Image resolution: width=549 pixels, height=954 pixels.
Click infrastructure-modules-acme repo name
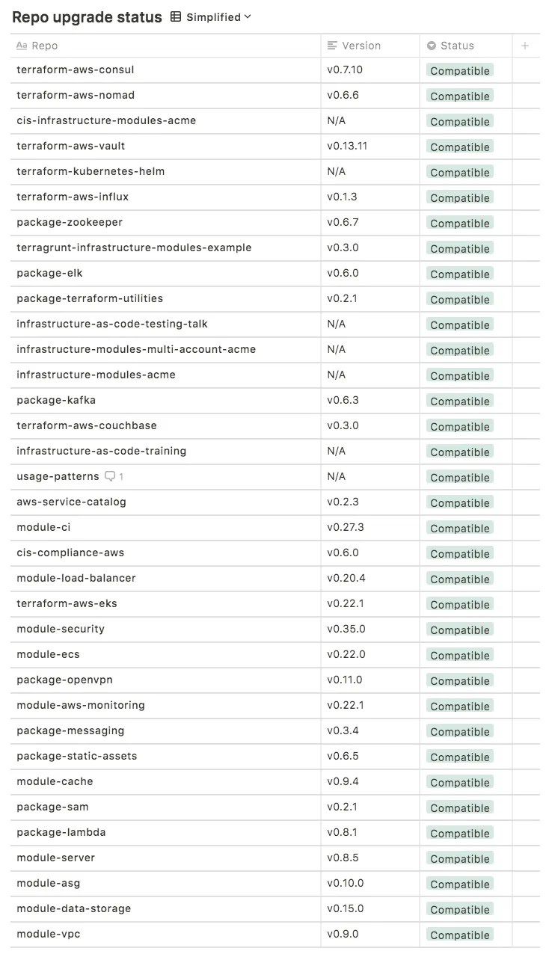pyautogui.click(x=96, y=375)
